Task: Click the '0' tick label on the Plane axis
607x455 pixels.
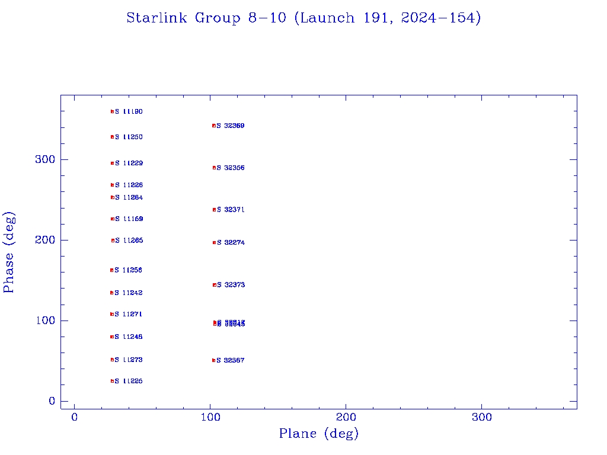Action: tap(74, 417)
